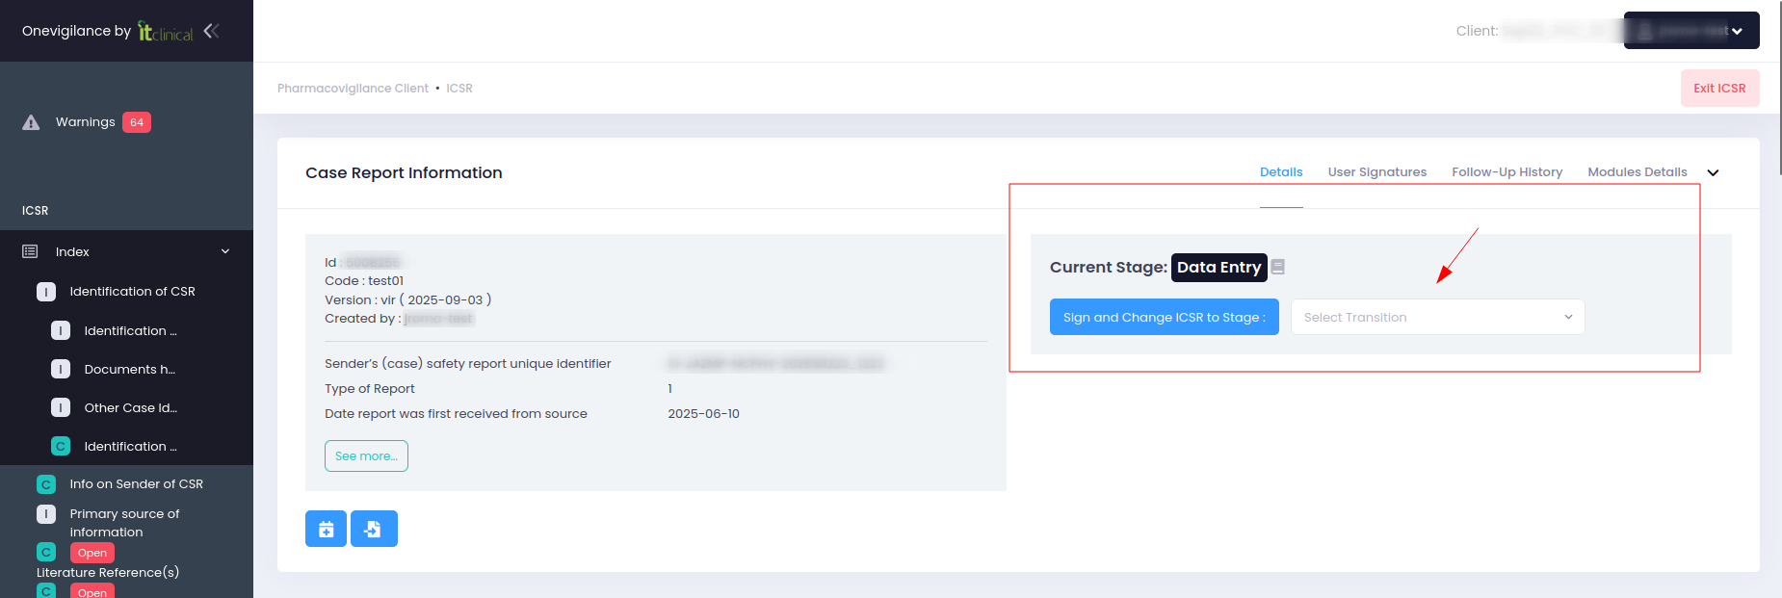Click the C badge beside Info on Sender
Image resolution: width=1782 pixels, height=598 pixels.
(x=46, y=484)
